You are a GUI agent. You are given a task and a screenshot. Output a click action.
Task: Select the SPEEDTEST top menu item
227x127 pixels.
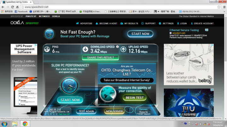pos(17,16)
